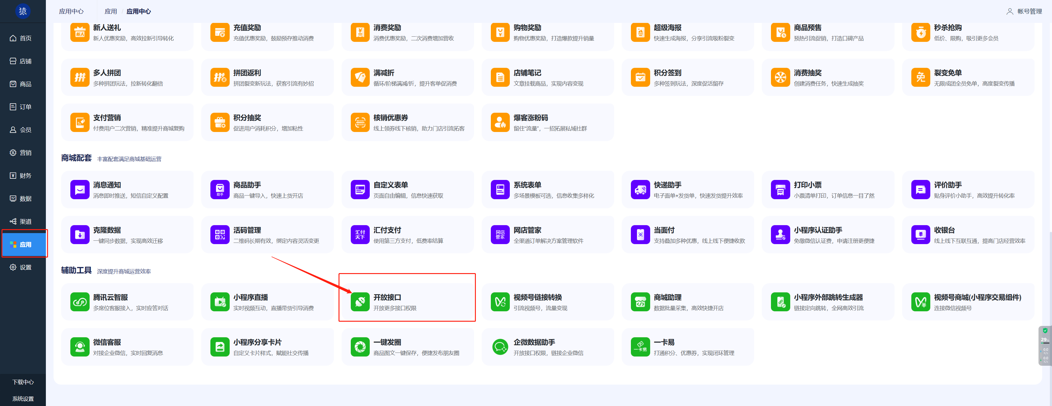
Task: Click the 爆客涨粉码 icon
Action: click(500, 123)
